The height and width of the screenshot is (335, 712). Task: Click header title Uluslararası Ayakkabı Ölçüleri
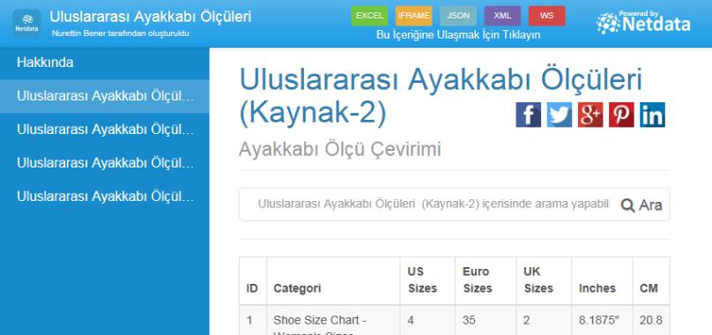coord(151,17)
